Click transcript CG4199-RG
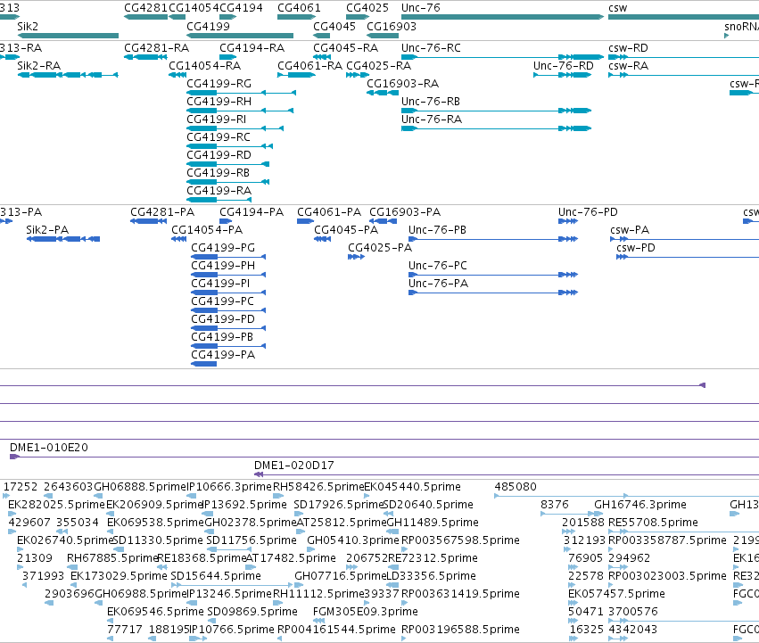The height and width of the screenshot is (643, 759). tap(242, 93)
